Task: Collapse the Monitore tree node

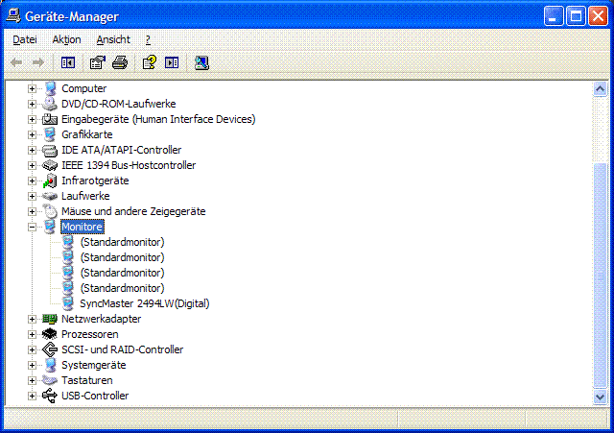Action: [33, 227]
